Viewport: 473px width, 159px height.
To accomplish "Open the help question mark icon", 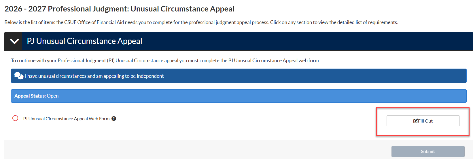I will (114, 119).
